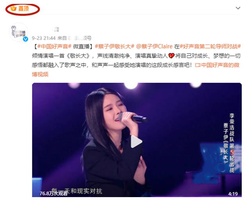The height and width of the screenshot is (201, 250).
Task: Click the 每一天和现实对抗 subtitle on the video
Action: [x=77, y=191]
